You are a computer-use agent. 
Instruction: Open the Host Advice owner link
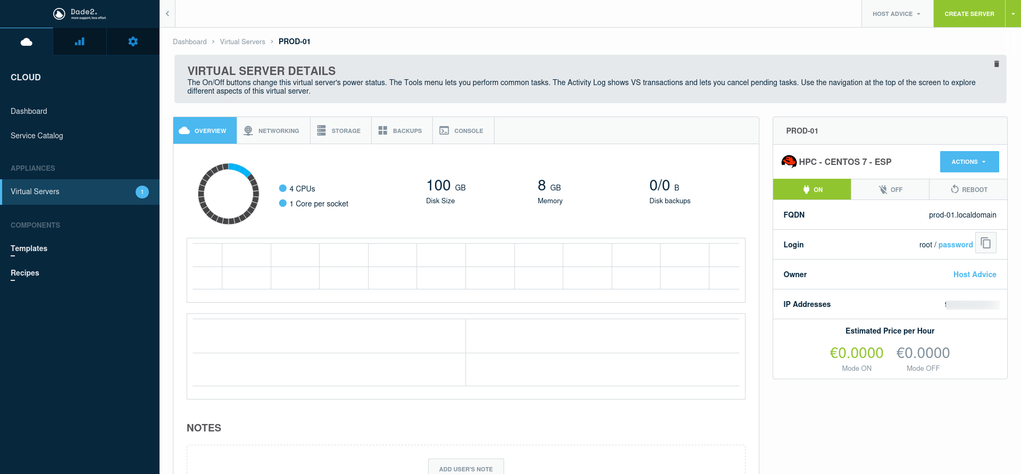click(x=975, y=275)
